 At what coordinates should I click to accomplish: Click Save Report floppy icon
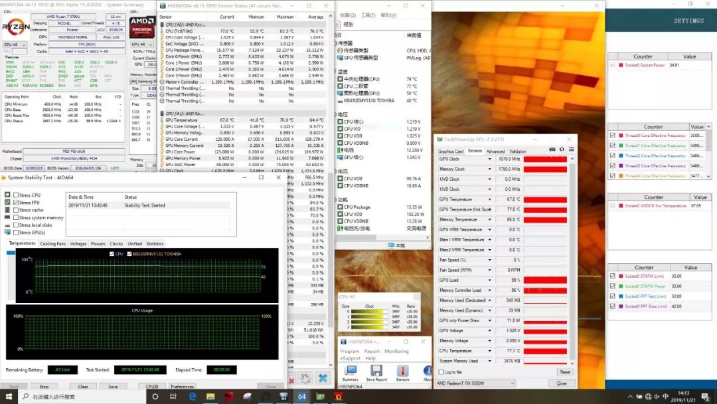tap(376, 370)
